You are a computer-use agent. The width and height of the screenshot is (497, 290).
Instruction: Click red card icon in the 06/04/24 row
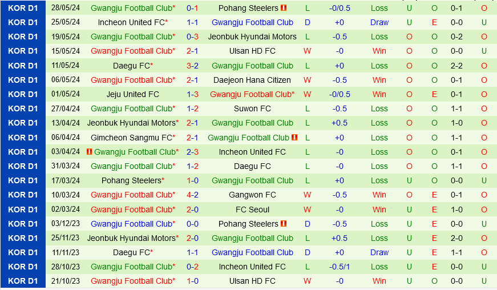point(294,138)
